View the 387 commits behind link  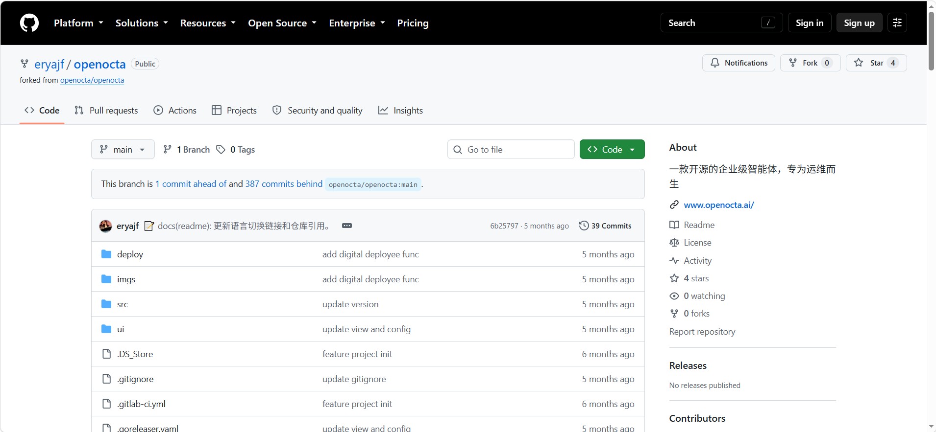[x=284, y=183]
